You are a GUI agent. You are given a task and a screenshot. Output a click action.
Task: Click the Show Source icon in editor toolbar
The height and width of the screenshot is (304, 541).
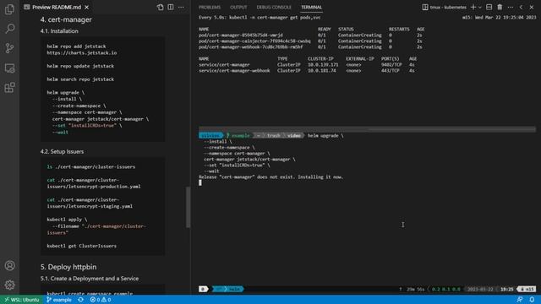160,8
